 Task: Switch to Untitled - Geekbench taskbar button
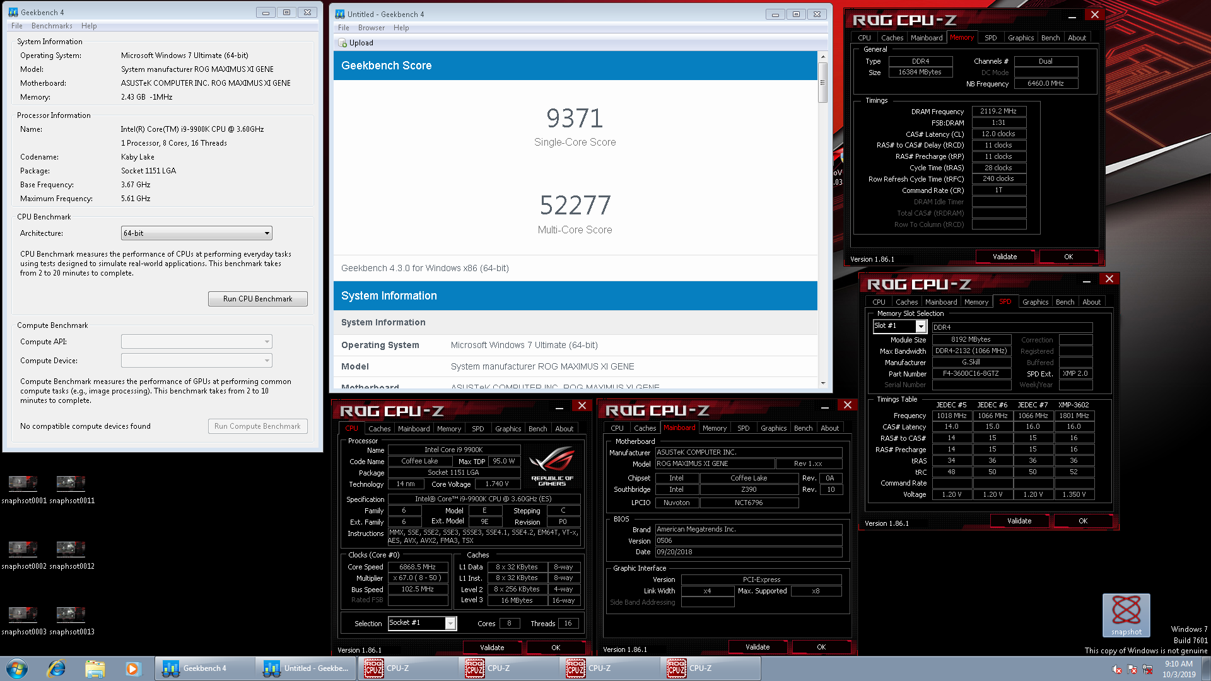(306, 668)
